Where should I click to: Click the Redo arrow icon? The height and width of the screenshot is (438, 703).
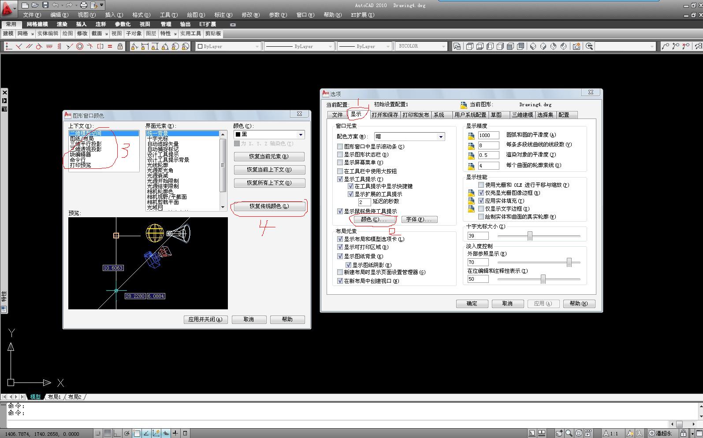tap(69, 5)
